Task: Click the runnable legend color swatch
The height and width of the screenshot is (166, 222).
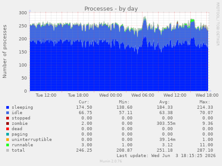Action: [x=8, y=145]
